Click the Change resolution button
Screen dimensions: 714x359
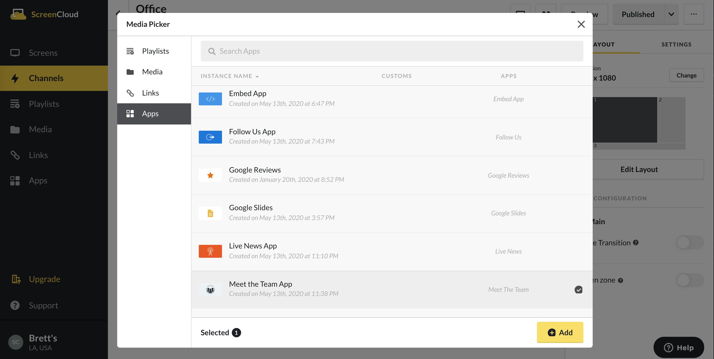(x=686, y=75)
